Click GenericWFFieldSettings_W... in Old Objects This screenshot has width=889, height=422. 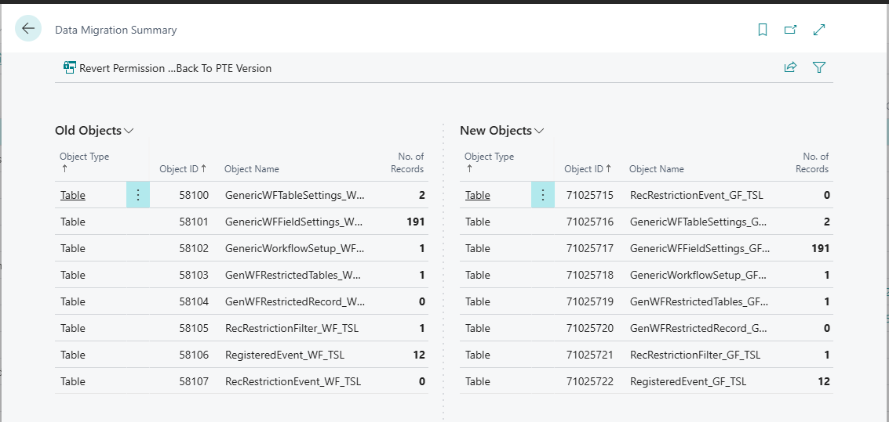293,222
